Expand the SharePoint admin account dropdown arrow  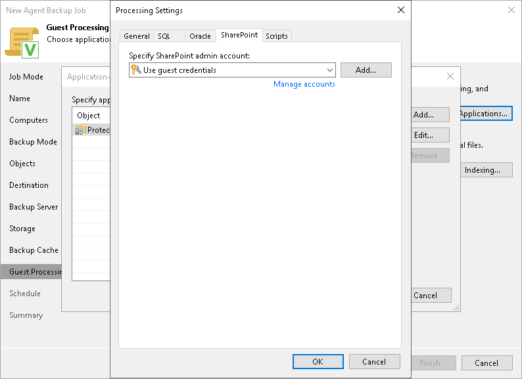pyautogui.click(x=329, y=70)
